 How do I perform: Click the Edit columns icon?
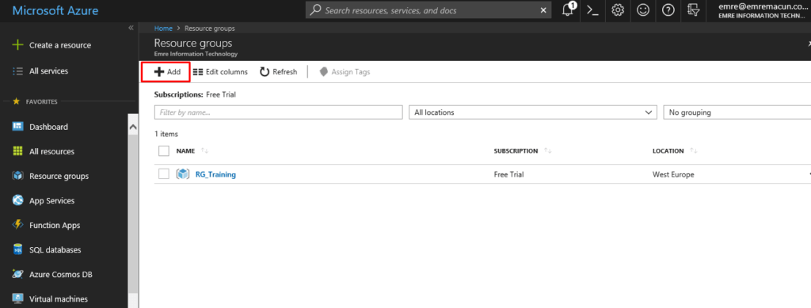(x=197, y=72)
